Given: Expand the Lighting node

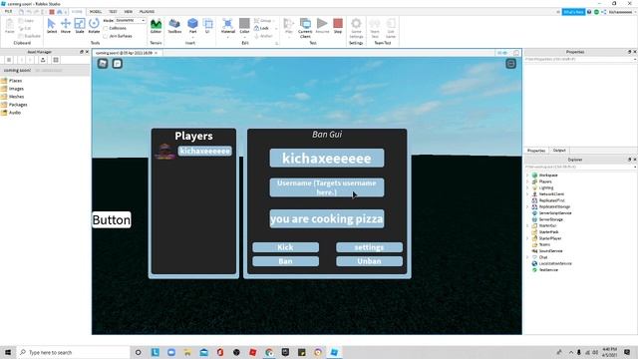Looking at the screenshot, I should [x=527, y=187].
